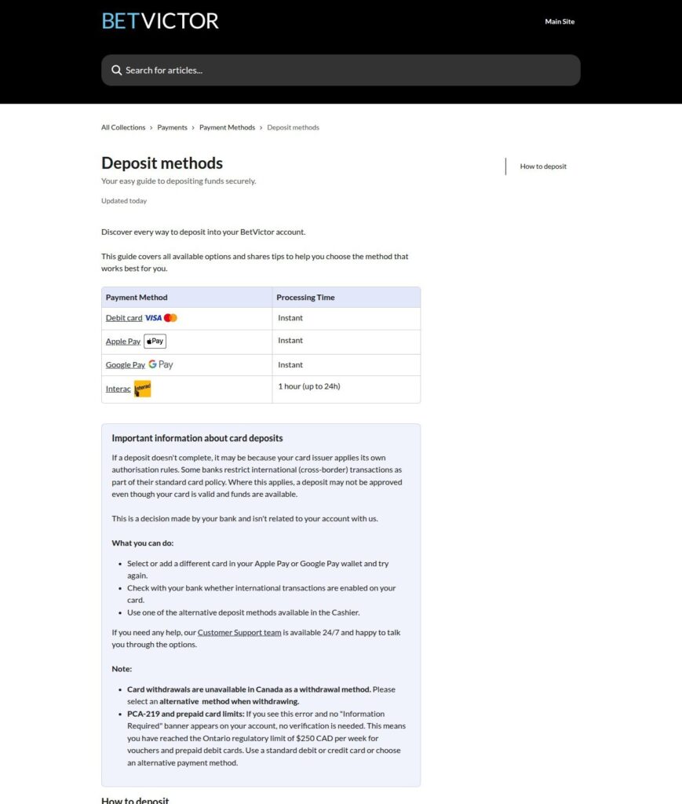Screen dimensions: 682x804
Task: Click Instant in the Google Pay row
Action: click(x=290, y=364)
